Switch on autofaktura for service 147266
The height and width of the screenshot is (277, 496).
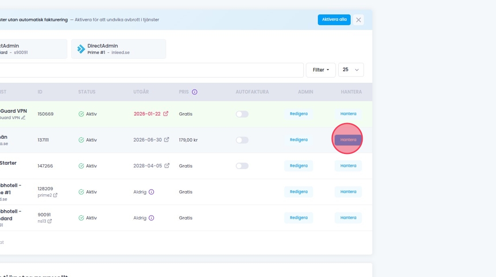[242, 166]
